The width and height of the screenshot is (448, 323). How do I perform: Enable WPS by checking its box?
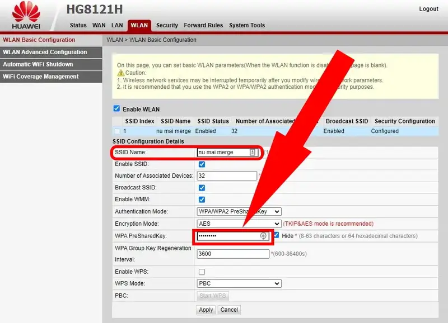pos(201,272)
